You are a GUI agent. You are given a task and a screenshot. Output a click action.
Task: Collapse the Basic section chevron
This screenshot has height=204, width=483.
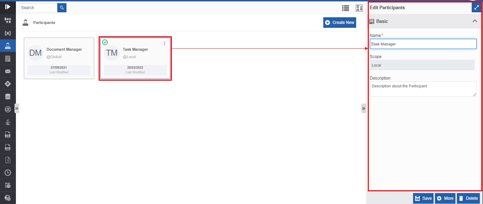tap(475, 21)
